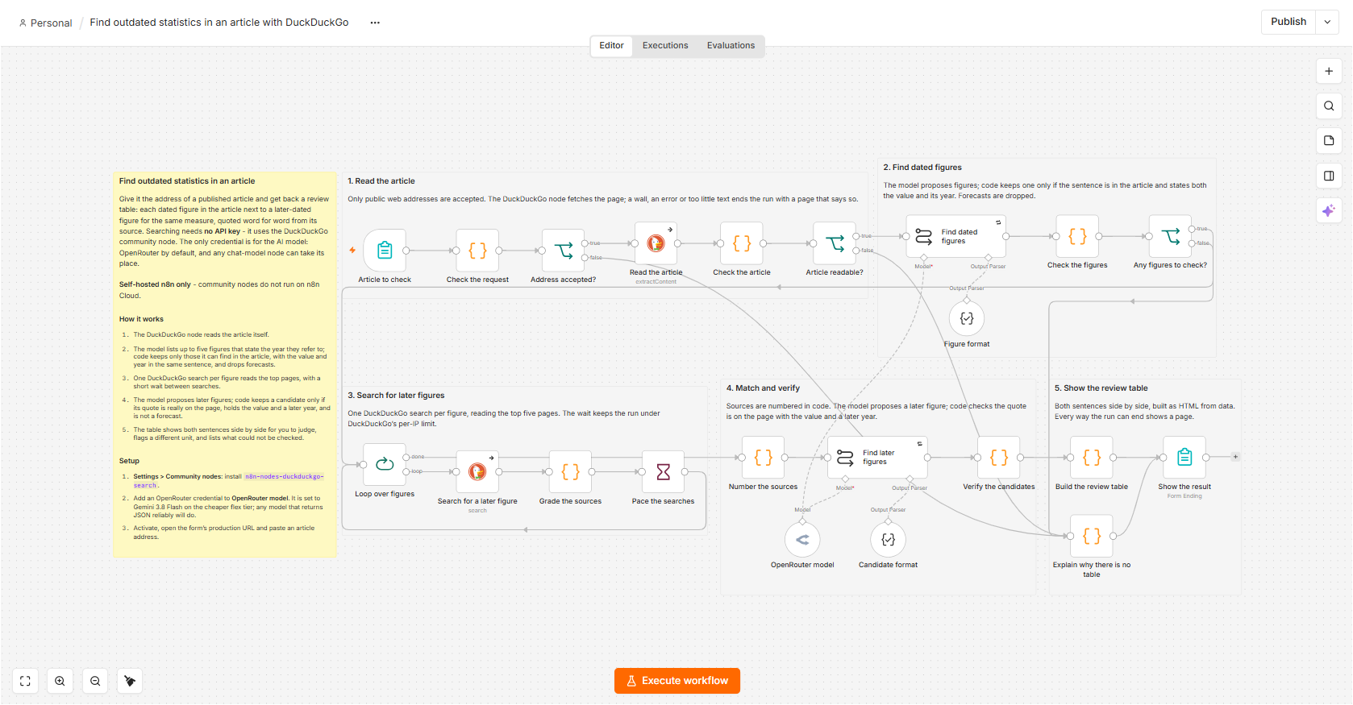Open the Loop over figures node
The width and height of the screenshot is (1353, 705).
[385, 464]
